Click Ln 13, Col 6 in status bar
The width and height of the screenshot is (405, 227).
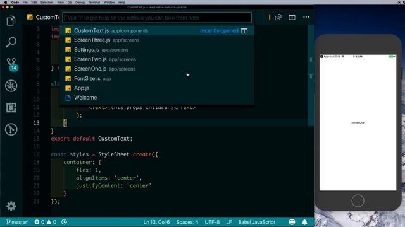[x=156, y=222]
